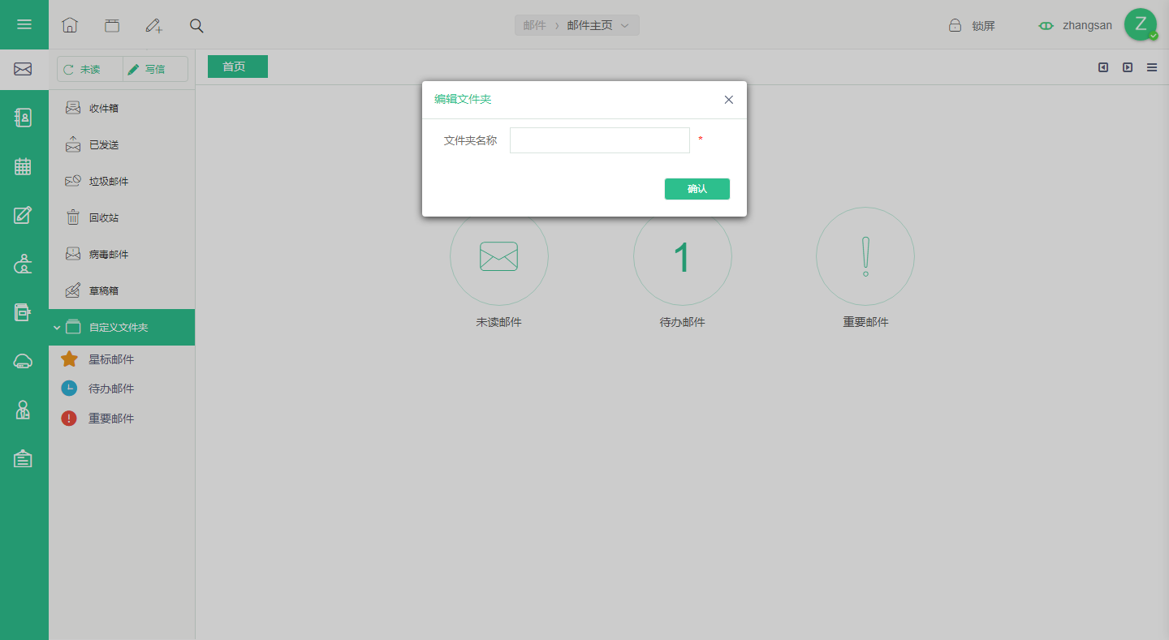The image size is (1169, 640).
Task: Click the 未读邮件 caption text
Action: click(x=499, y=322)
